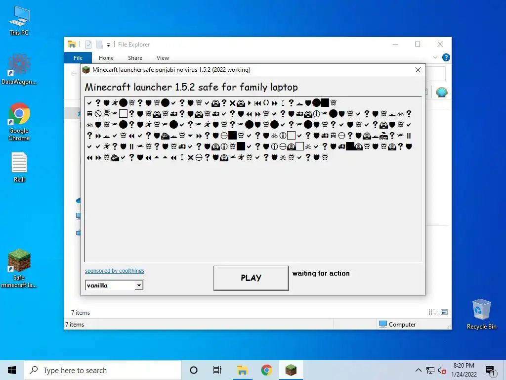The image size is (506, 380).
Task: Click the PLAY button
Action: [251, 278]
